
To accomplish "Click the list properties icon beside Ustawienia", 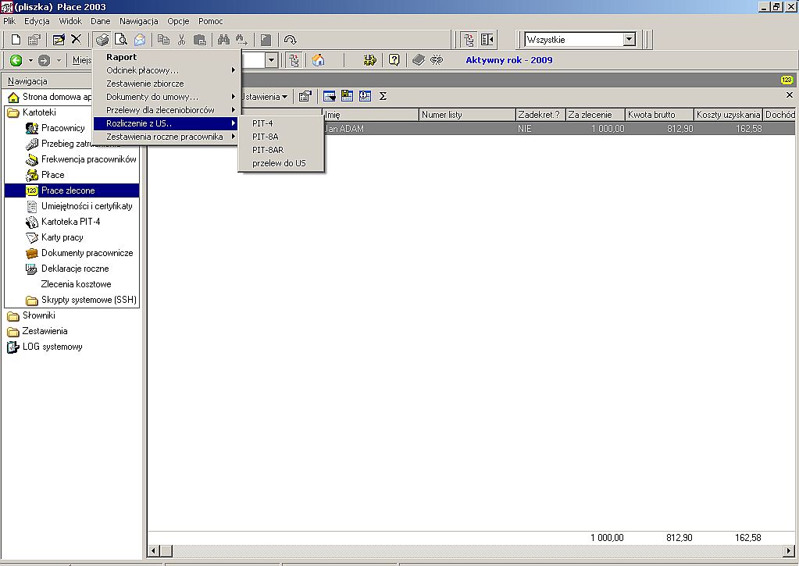I will point(305,96).
